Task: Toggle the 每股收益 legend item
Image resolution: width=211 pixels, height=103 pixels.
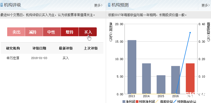Action: 164,101
